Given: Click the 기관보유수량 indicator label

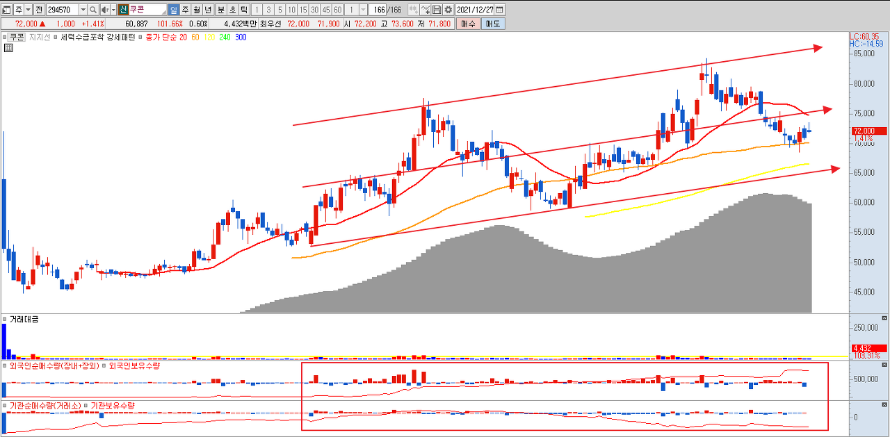Looking at the screenshot, I should (113, 405).
